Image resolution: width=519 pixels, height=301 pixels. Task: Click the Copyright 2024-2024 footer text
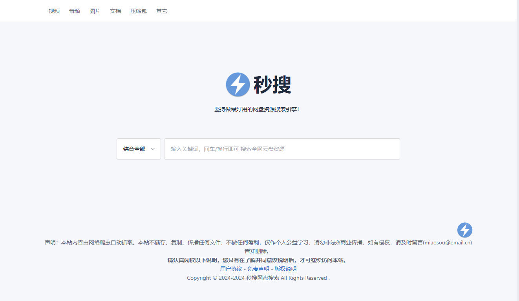pos(258,278)
